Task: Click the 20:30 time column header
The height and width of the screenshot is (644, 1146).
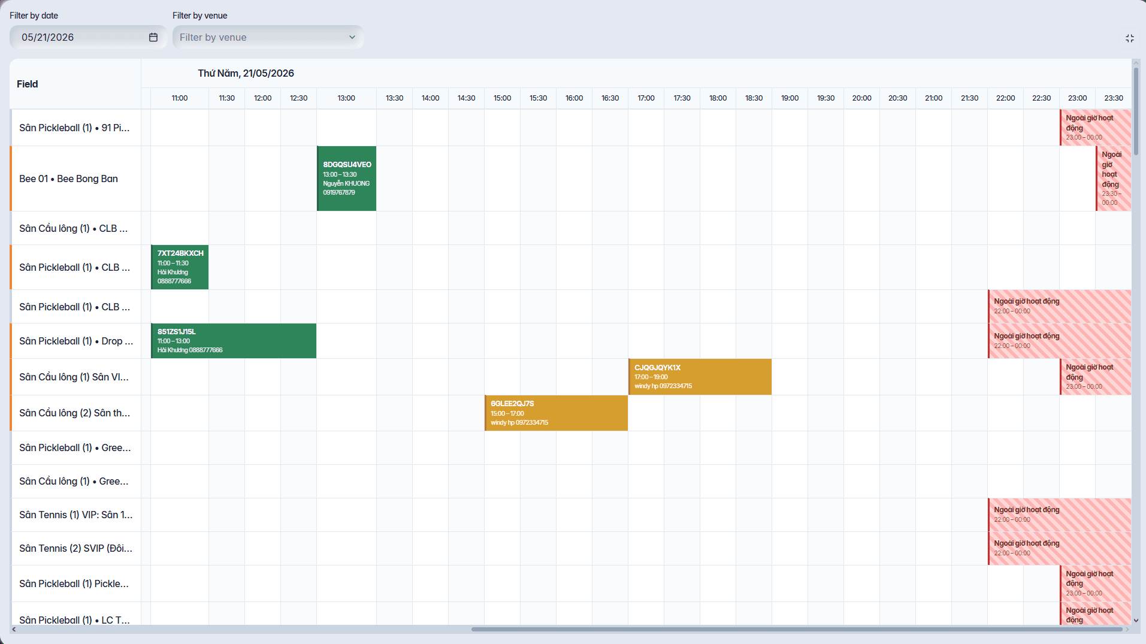Action: pos(898,98)
